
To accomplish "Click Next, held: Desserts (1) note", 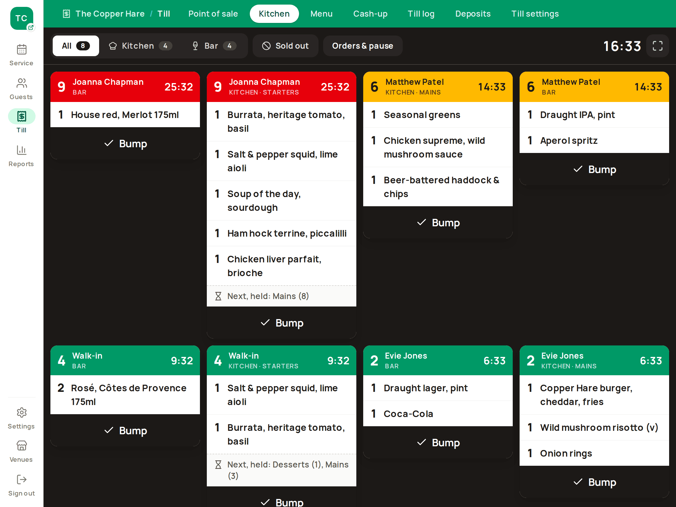I will 282,470.
